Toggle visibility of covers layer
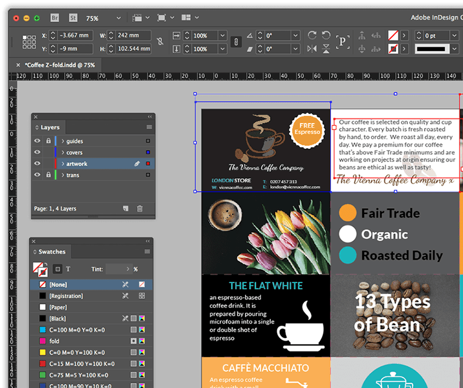Image resolution: width=463 pixels, height=388 pixels. pos(37,152)
